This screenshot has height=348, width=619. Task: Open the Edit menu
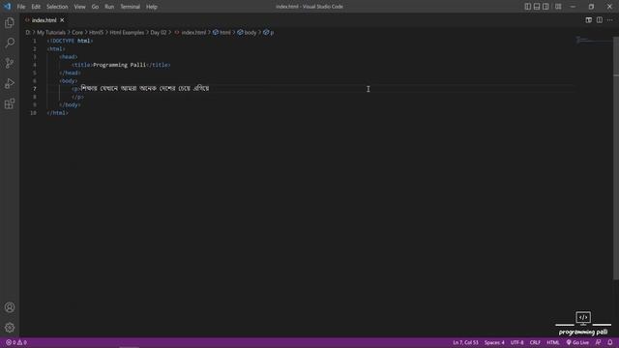(x=36, y=7)
